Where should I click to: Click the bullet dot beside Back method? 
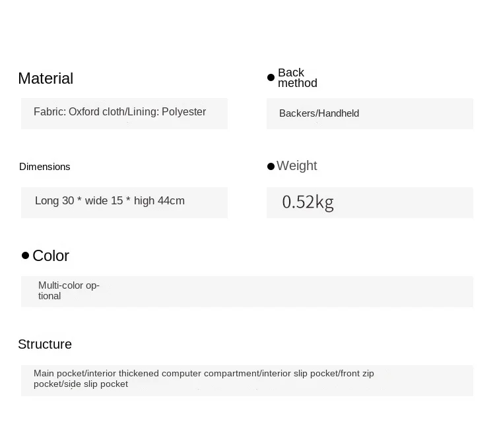271,78
